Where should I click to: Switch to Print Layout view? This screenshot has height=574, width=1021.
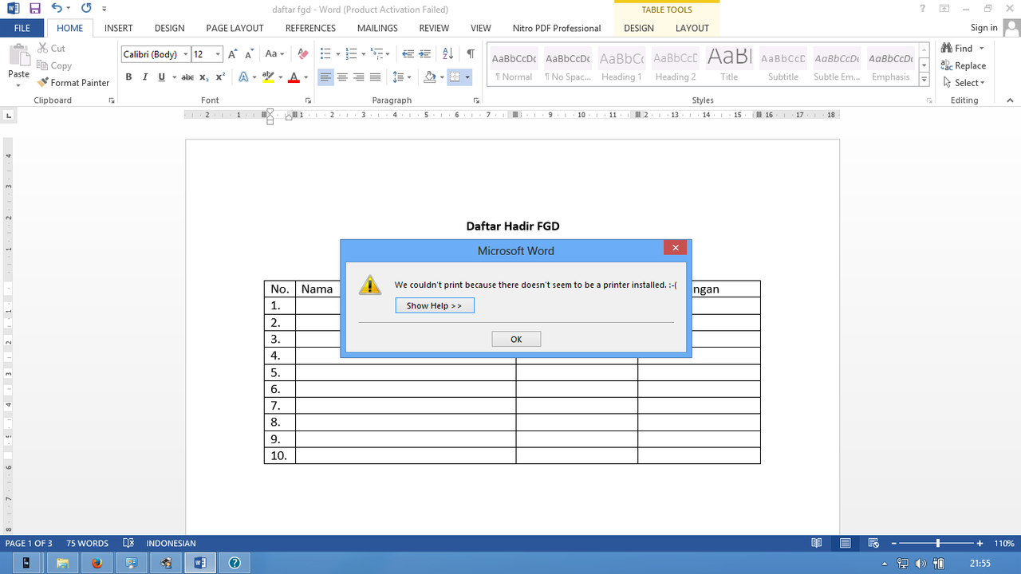(845, 543)
